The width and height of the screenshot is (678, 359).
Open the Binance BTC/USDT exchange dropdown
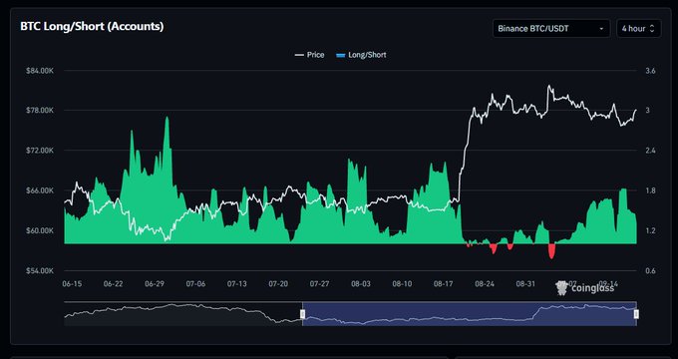click(x=550, y=29)
